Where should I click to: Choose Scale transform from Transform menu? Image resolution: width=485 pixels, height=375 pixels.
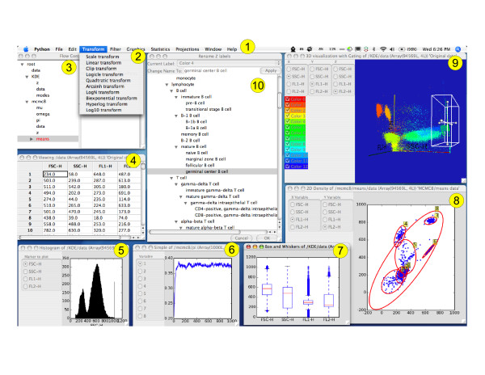[103, 57]
